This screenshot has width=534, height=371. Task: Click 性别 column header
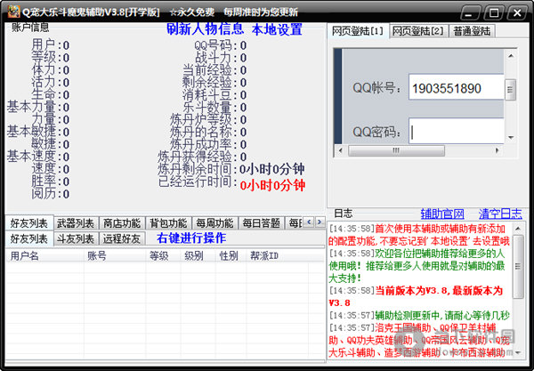231,255
